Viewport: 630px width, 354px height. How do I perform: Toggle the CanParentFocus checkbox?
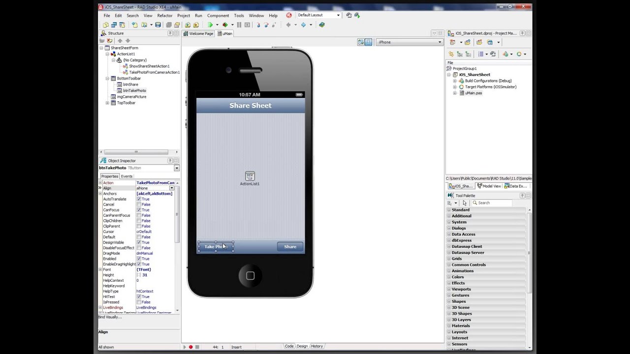pos(139,215)
